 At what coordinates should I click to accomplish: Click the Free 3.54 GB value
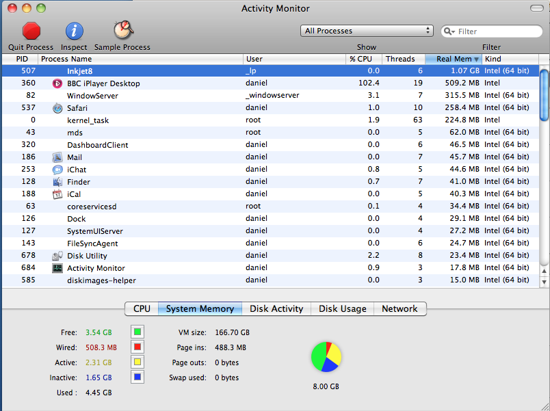pos(99,332)
